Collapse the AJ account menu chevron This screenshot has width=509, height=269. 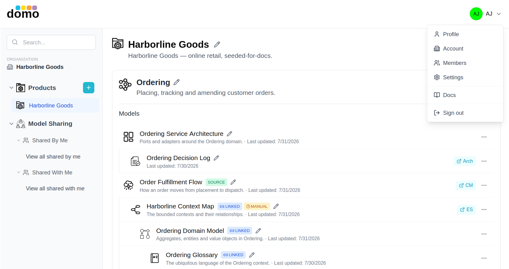pyautogui.click(x=499, y=14)
